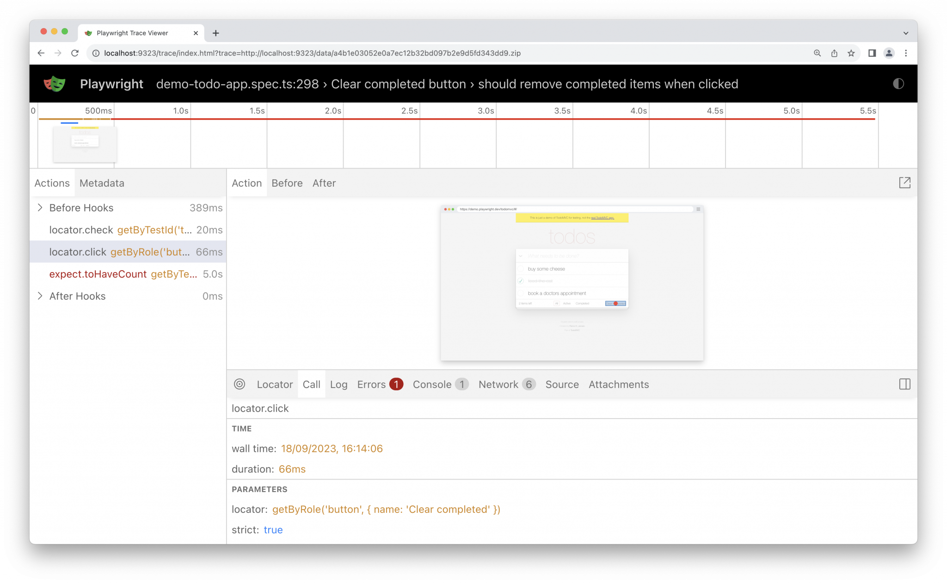Click the 3.0s mark on the timeline
The height and width of the screenshot is (583, 947).
tap(485, 110)
